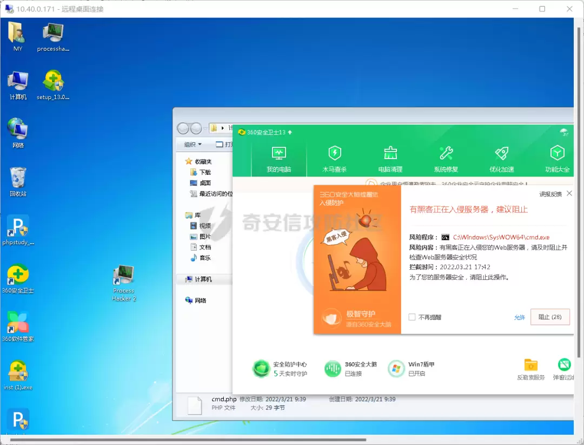Open the 回收站 recycle bin icon
This screenshot has width=584, height=445.
tap(18, 182)
